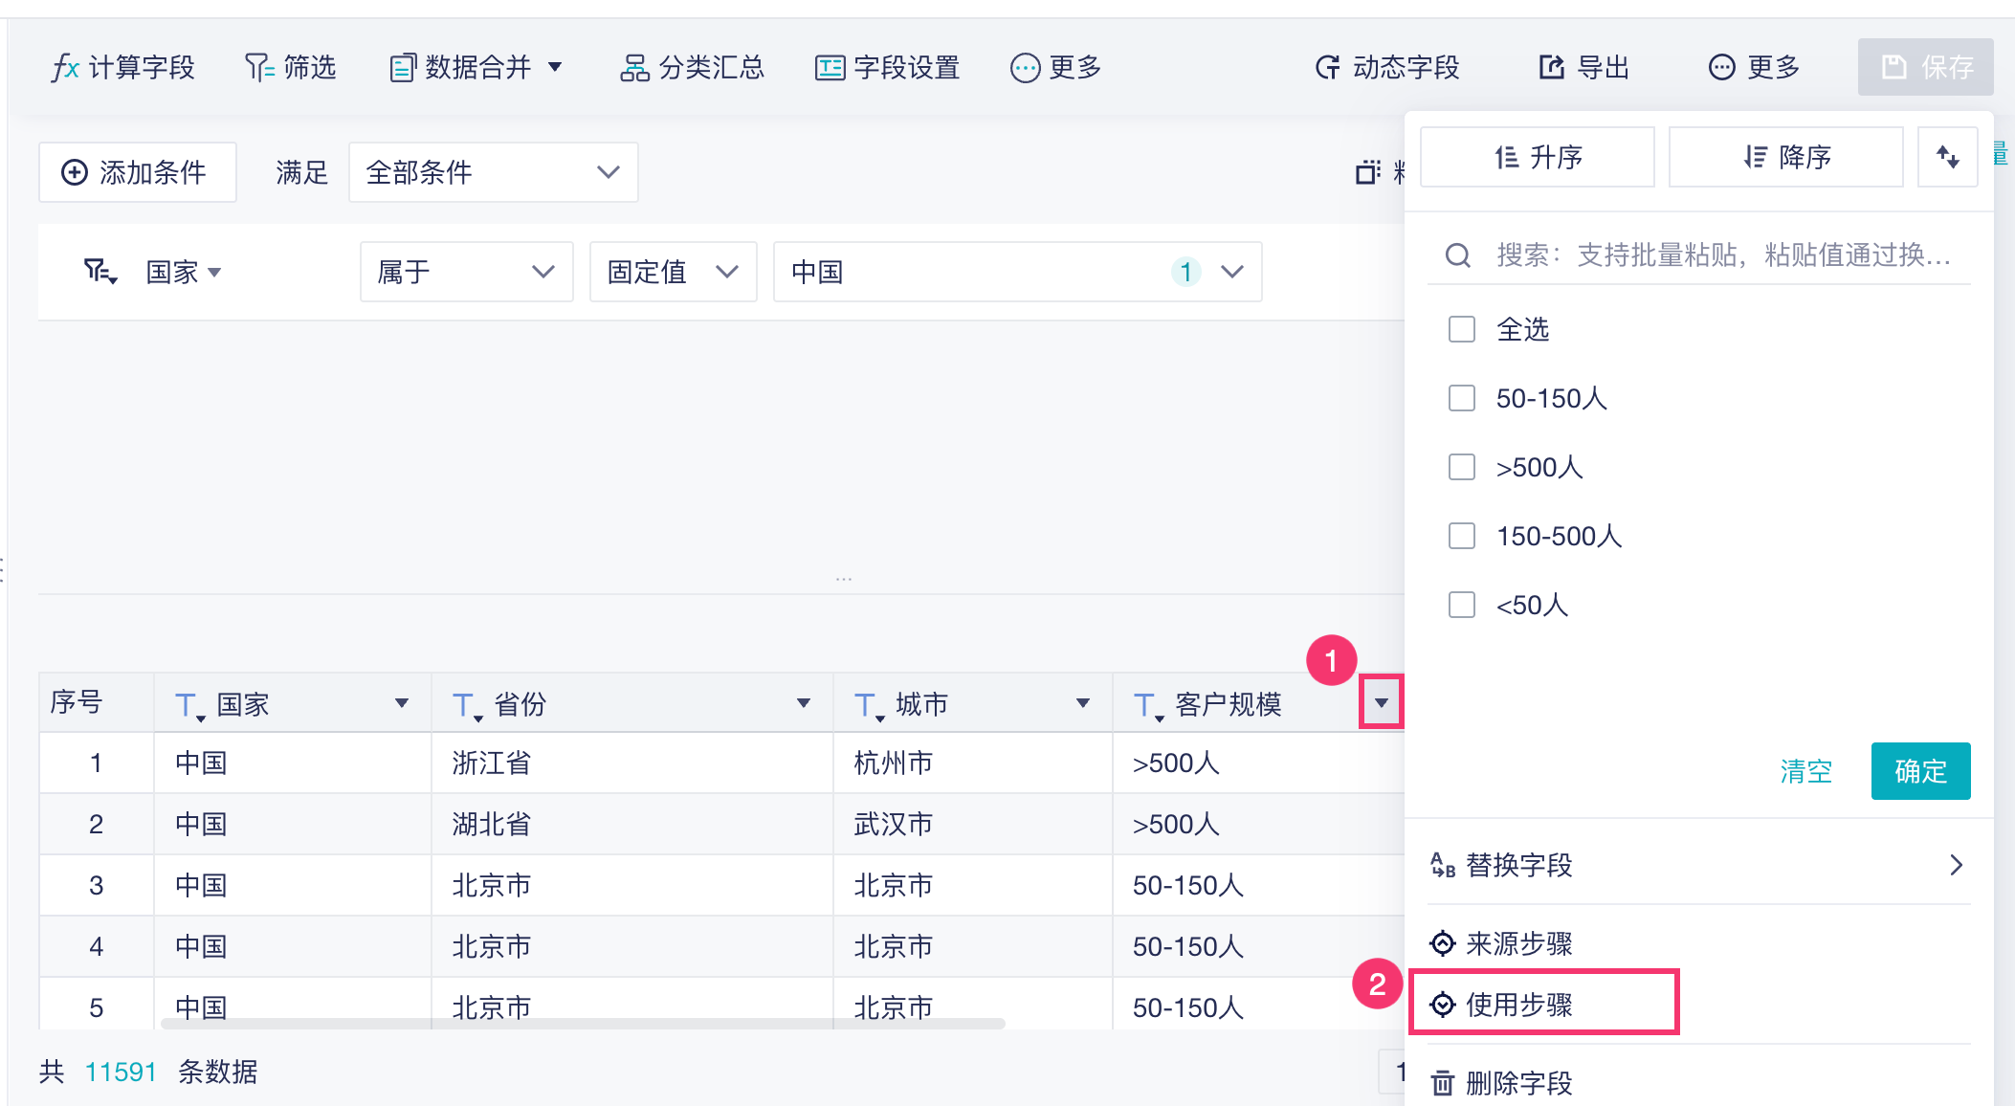Click the 确定 confirm button
The height and width of the screenshot is (1106, 2015).
point(1919,771)
